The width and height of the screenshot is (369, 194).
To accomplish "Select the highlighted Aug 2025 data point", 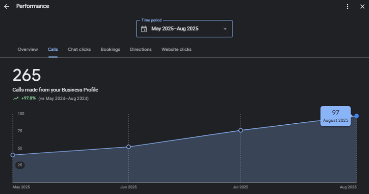I will click(357, 116).
